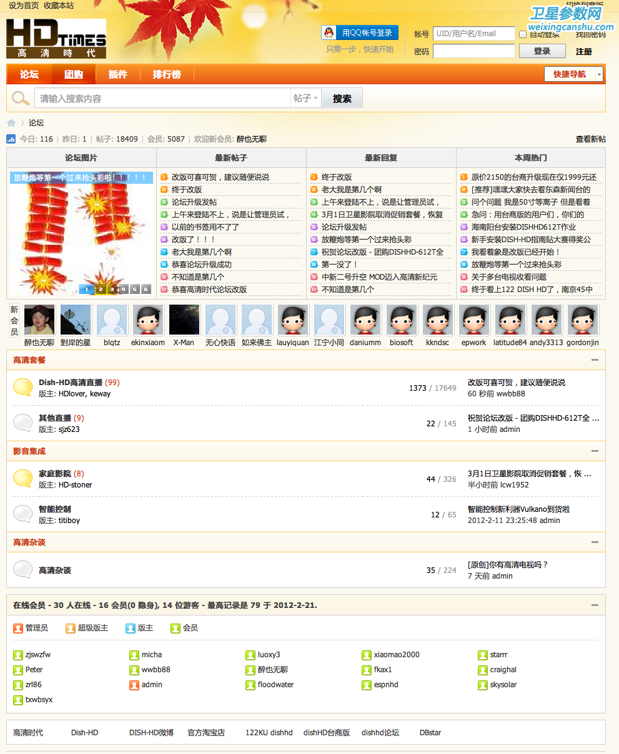Expand the 快捷导航 dropdown
Image resolution: width=619 pixels, height=754 pixels.
[x=599, y=74]
